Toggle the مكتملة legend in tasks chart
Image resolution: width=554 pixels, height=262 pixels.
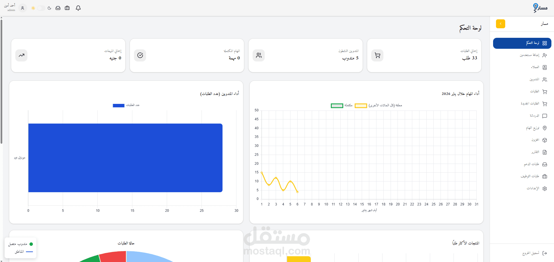click(x=342, y=105)
